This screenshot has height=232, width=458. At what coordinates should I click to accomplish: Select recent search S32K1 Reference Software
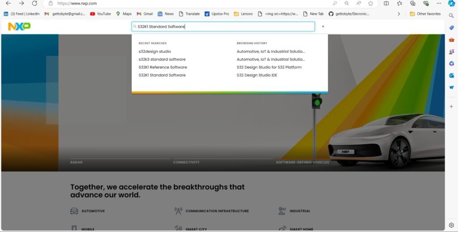(x=163, y=67)
